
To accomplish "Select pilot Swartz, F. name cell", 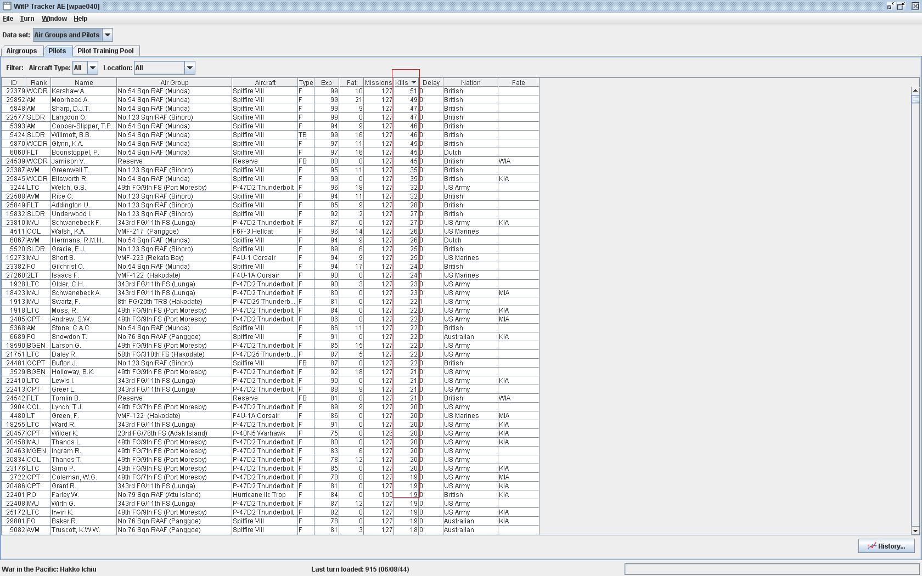I will [83, 302].
